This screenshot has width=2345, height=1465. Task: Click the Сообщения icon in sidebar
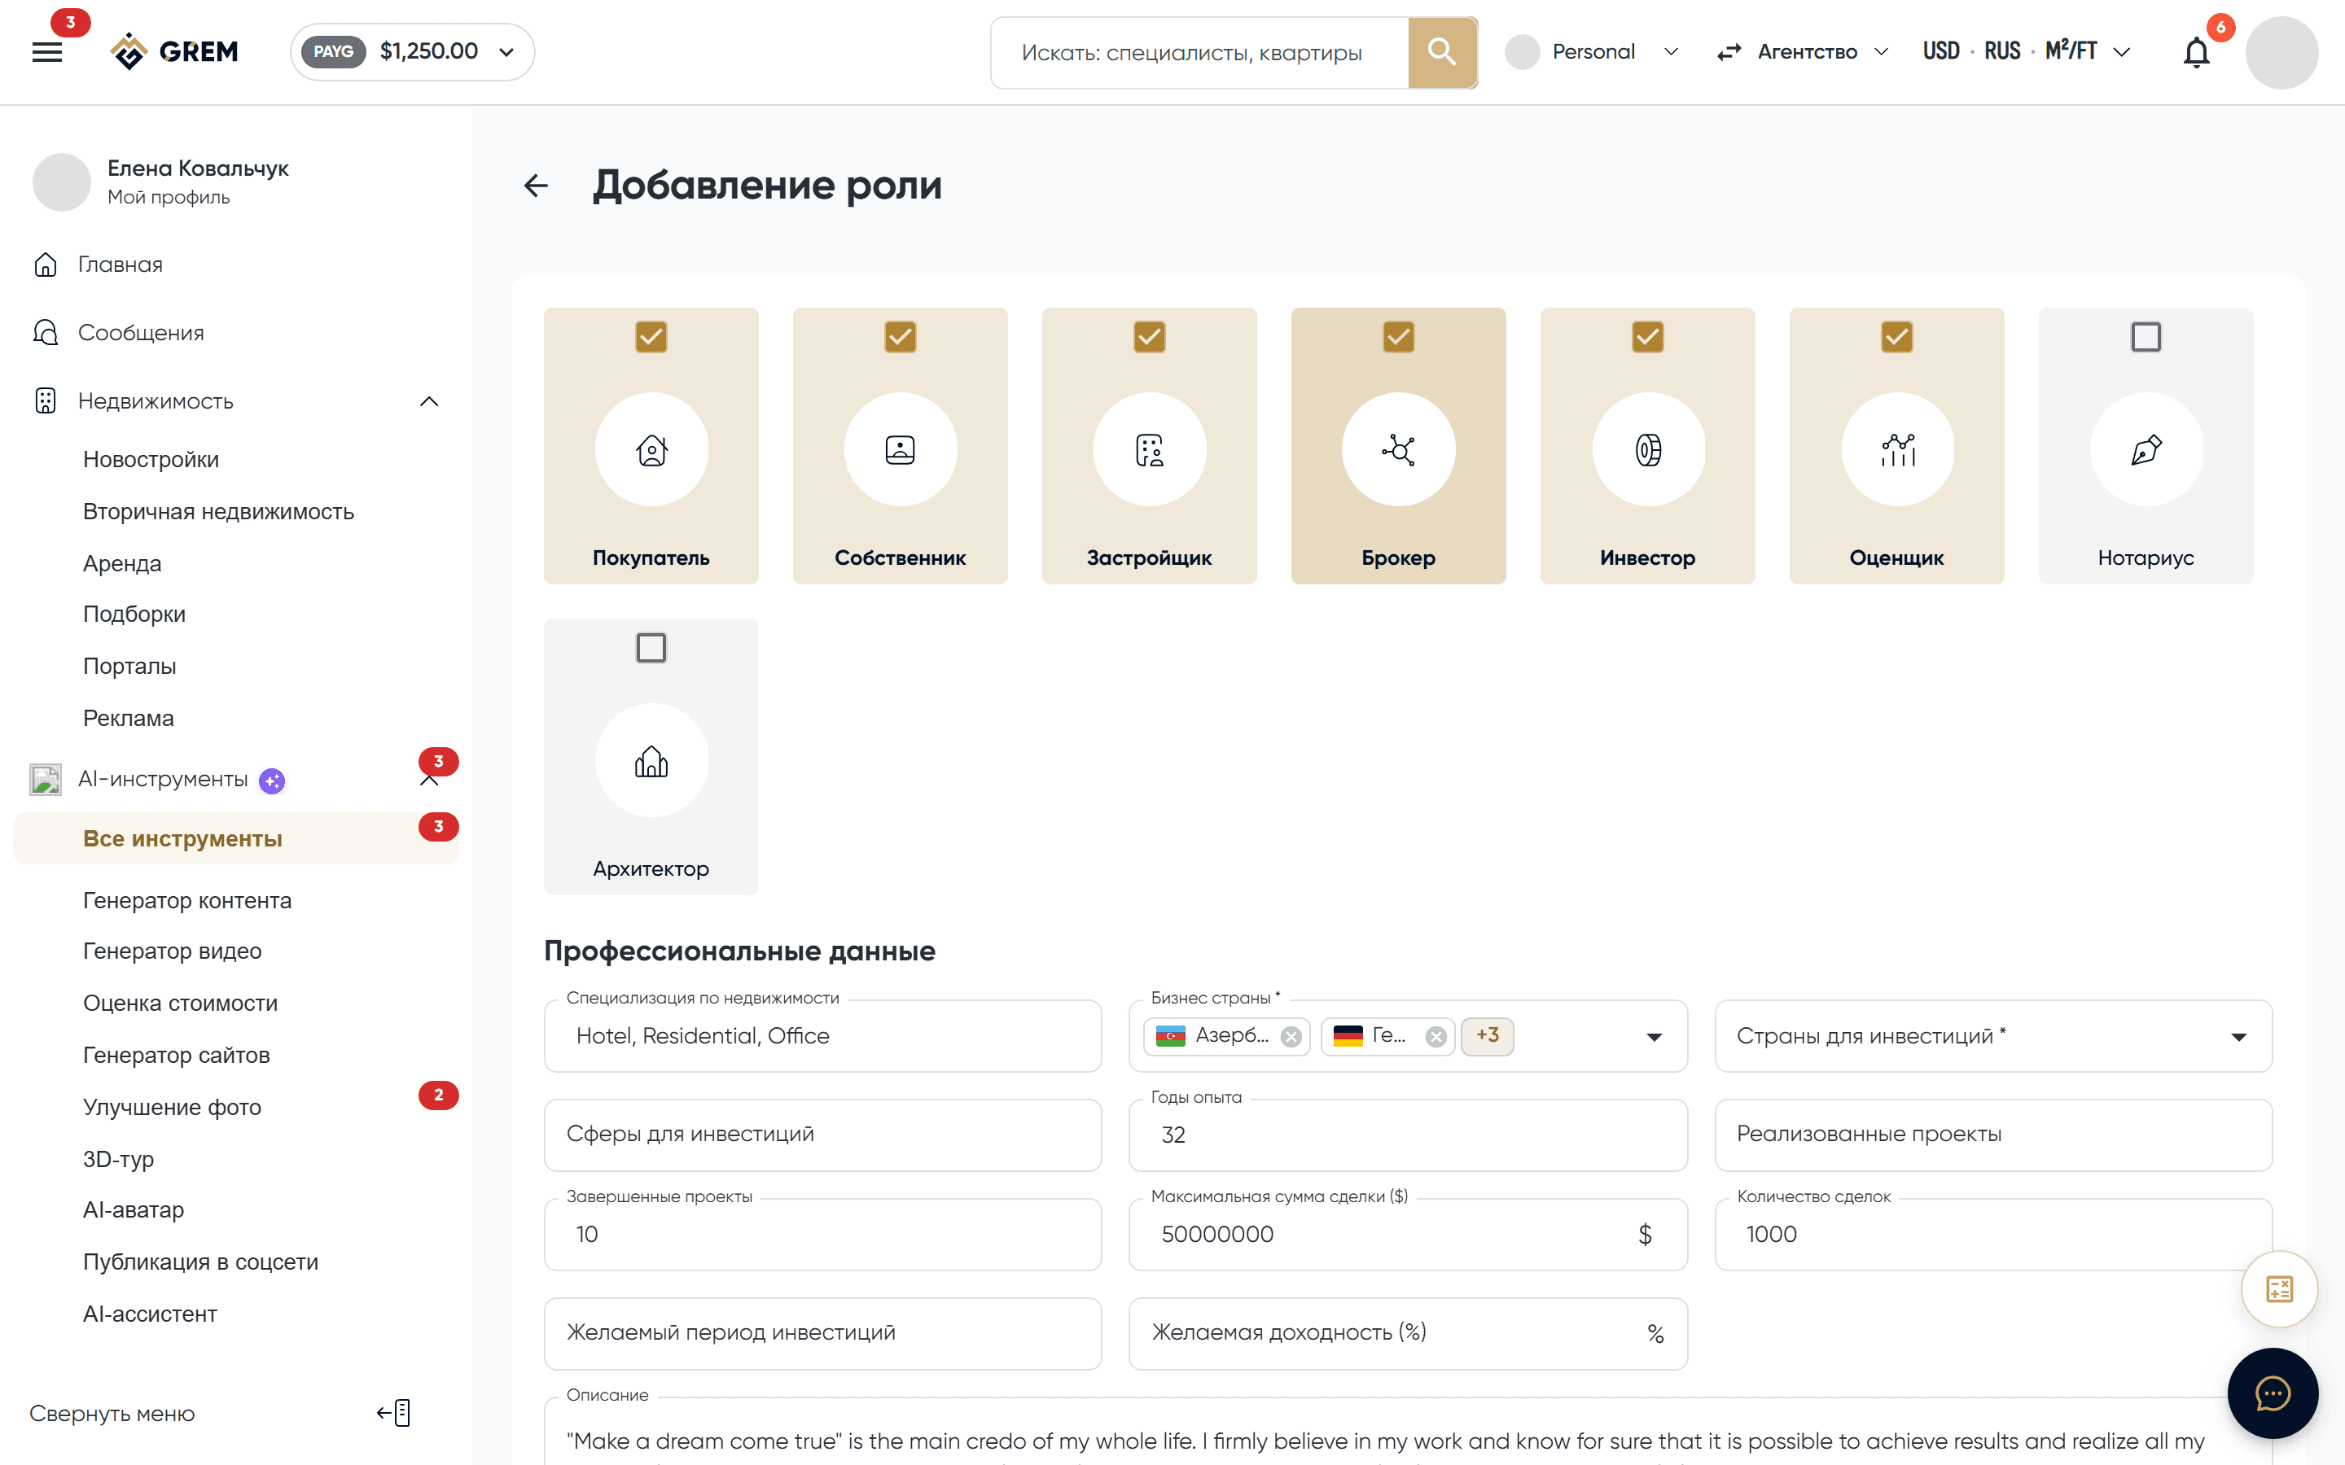46,332
